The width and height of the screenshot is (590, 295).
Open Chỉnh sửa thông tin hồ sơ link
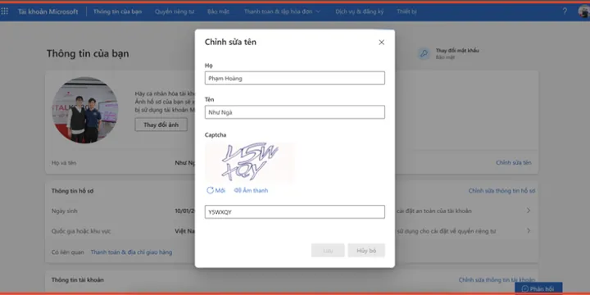click(x=501, y=191)
